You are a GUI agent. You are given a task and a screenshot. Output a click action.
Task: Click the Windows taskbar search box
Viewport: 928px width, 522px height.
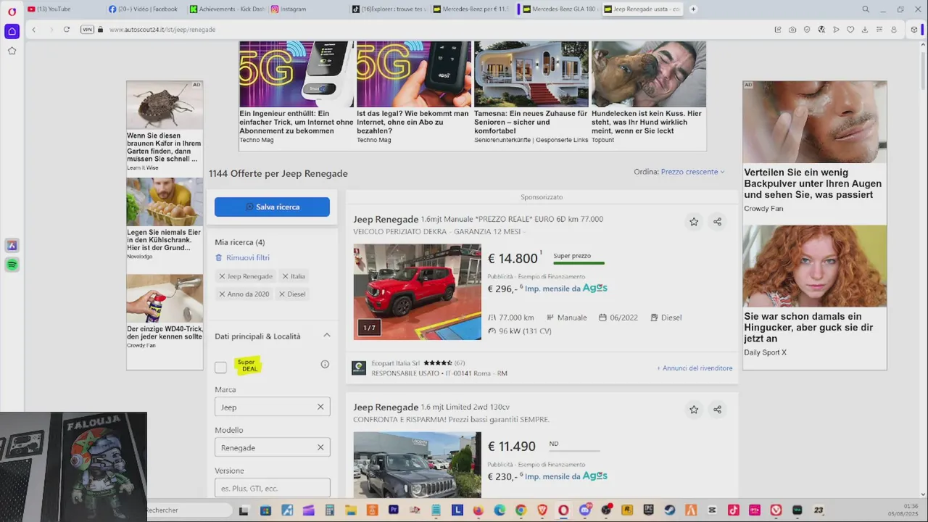click(188, 510)
